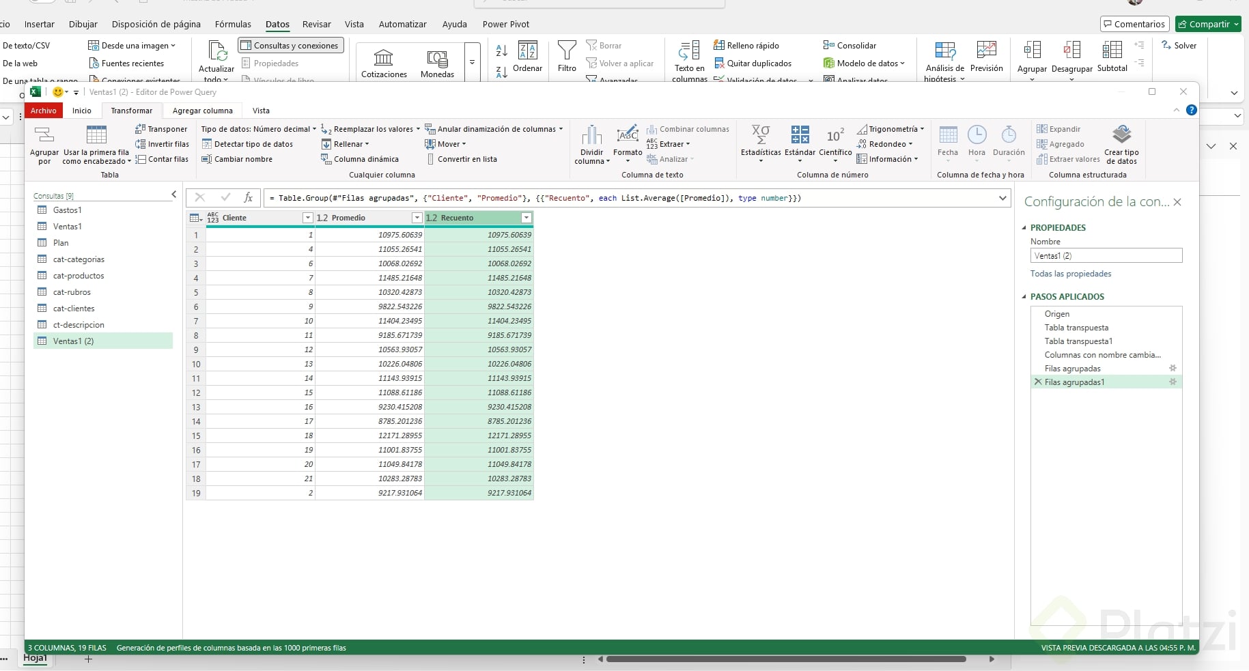Switch to the Inicio tab

click(82, 111)
